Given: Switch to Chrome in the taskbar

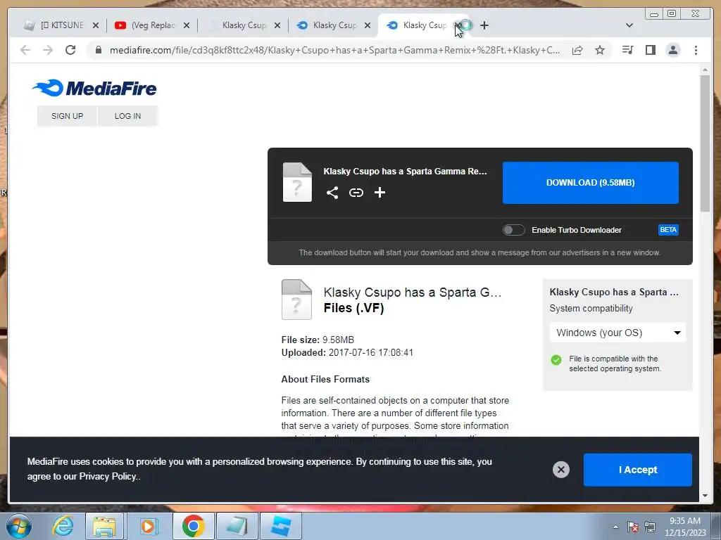Looking at the screenshot, I should (193, 526).
